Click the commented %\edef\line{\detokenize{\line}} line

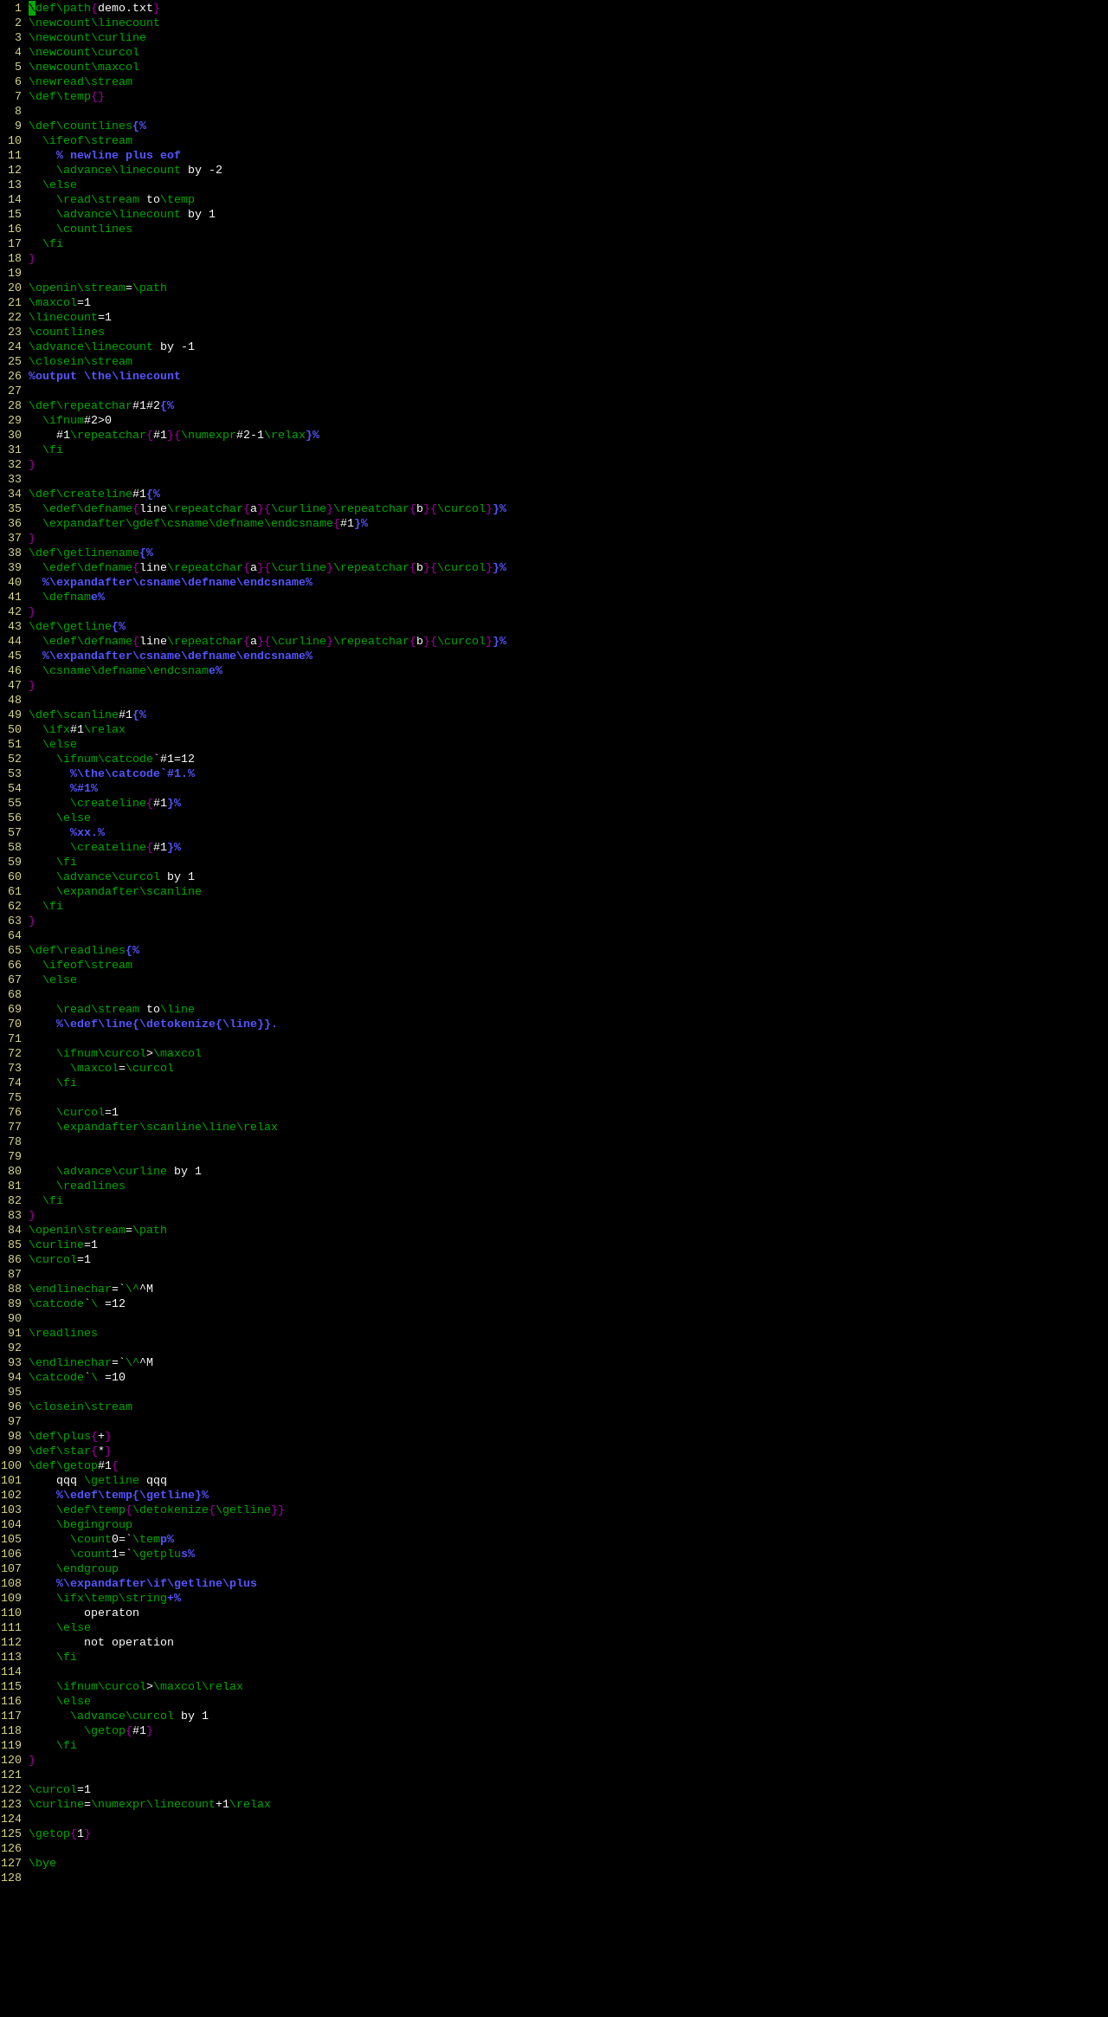(167, 1024)
